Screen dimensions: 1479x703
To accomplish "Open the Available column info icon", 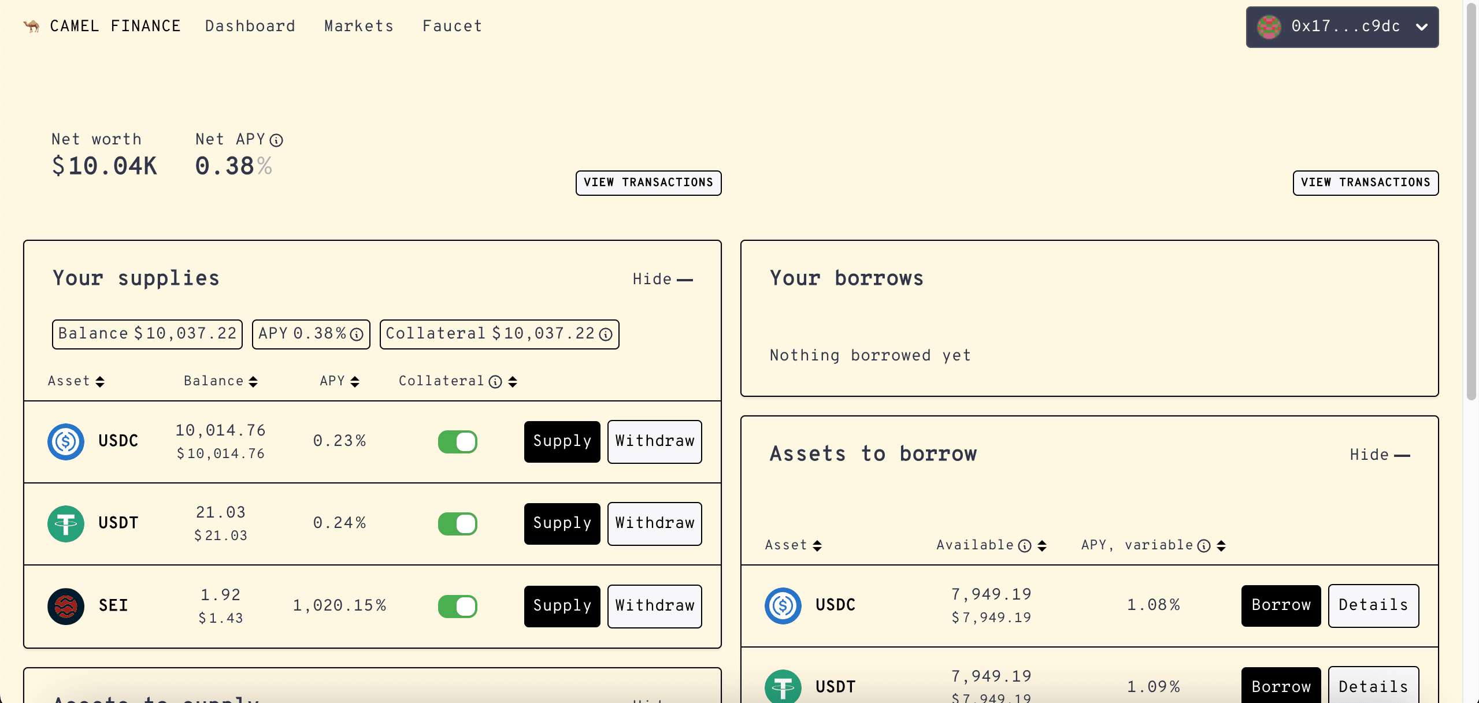I will tap(1025, 546).
